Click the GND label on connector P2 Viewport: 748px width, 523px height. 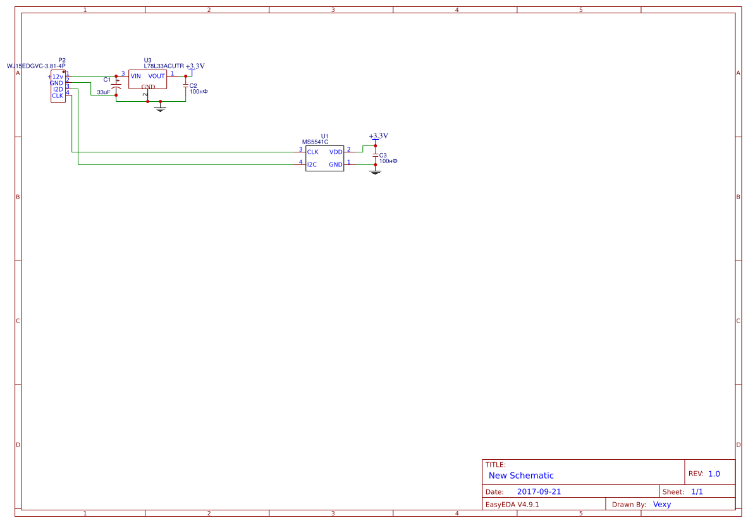pos(56,83)
